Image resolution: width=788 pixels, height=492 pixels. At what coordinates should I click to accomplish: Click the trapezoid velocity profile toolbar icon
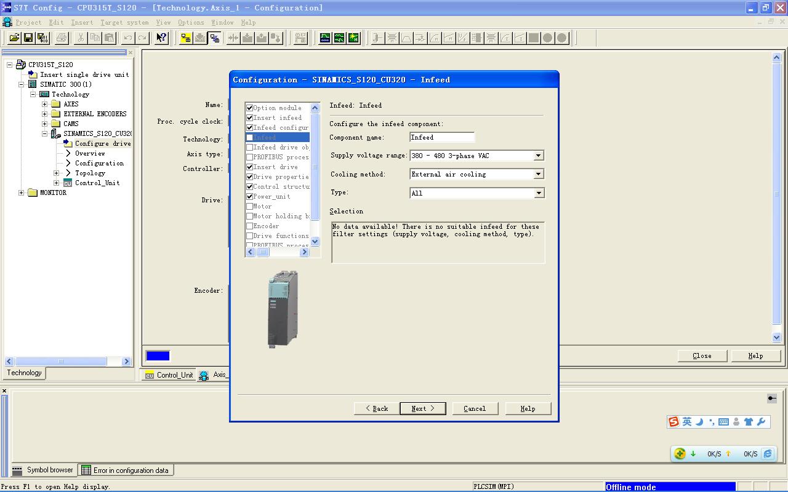click(406, 38)
